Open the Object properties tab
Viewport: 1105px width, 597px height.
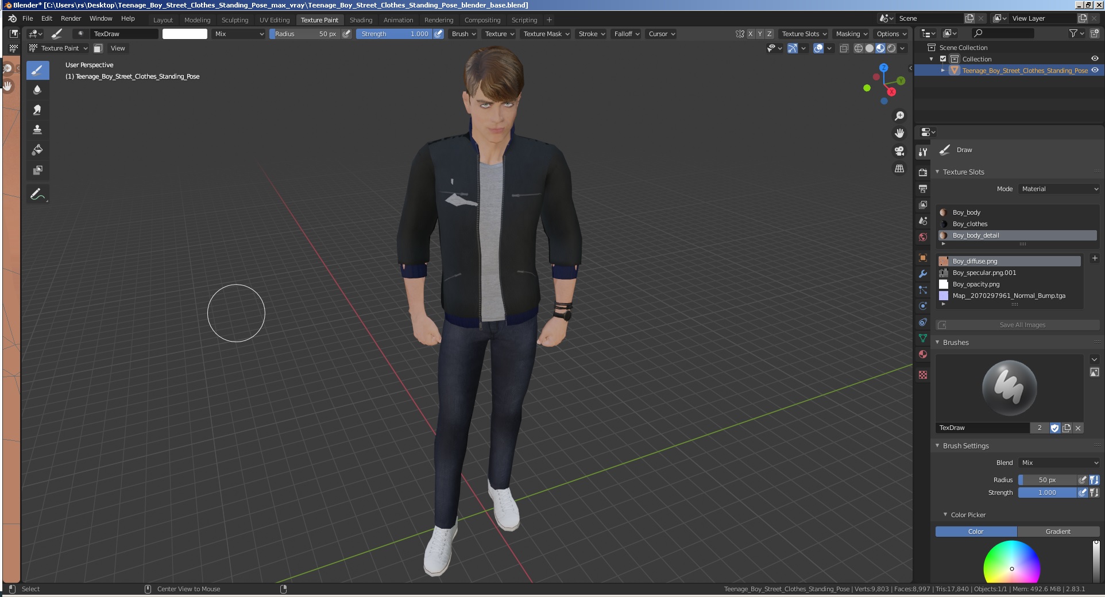[923, 258]
